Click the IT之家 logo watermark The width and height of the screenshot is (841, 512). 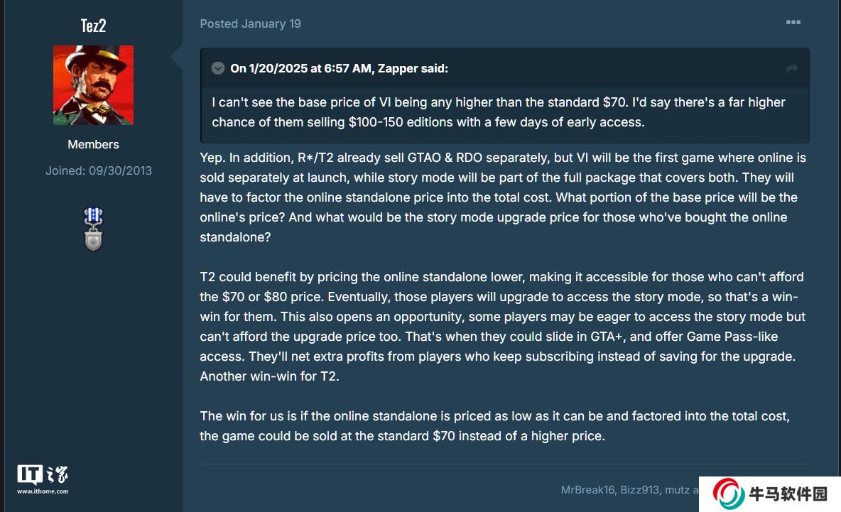click(43, 475)
